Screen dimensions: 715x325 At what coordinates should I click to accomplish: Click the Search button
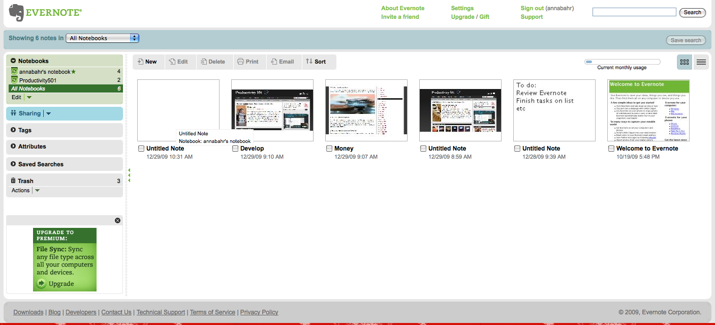click(x=692, y=12)
